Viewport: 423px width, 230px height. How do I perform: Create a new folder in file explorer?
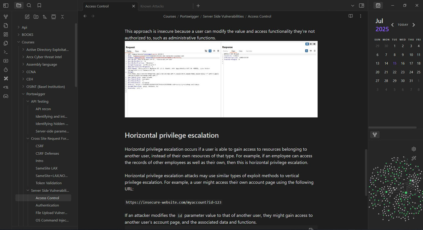pyautogui.click(x=36, y=17)
